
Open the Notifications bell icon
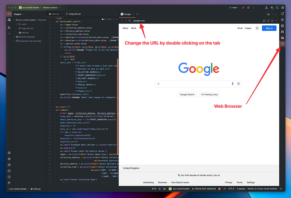point(282,14)
